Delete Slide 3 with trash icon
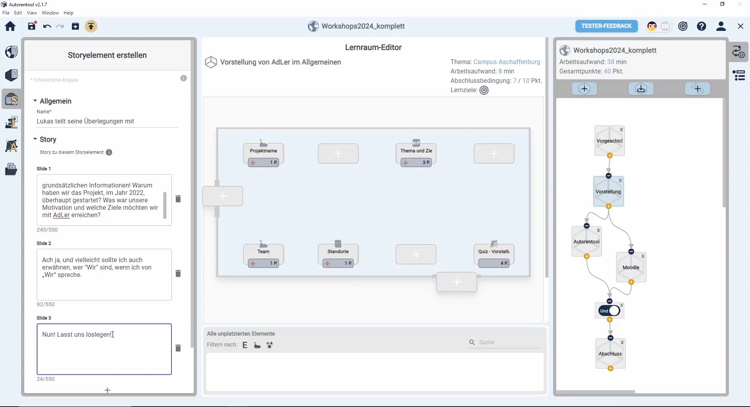This screenshot has width=750, height=407. pyautogui.click(x=178, y=348)
